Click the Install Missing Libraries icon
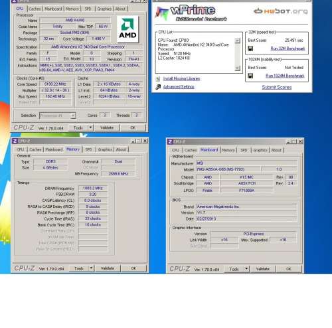This screenshot has height=328, width=332. click(x=158, y=78)
